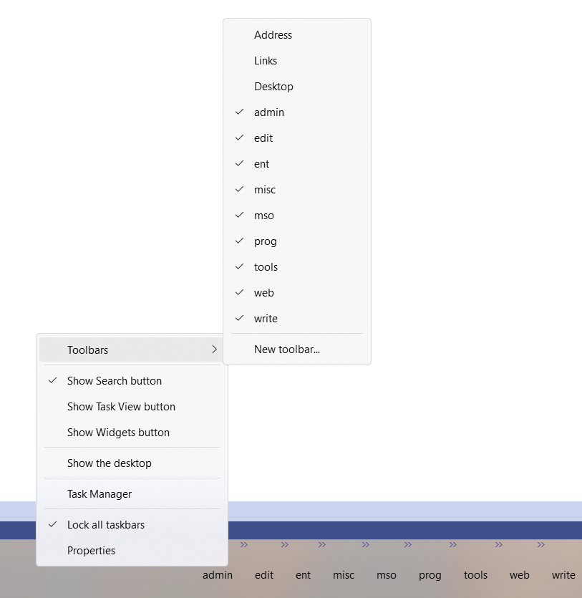Viewport: 582px width, 598px height.
Task: Click the edit label on taskbar
Action: pos(264,575)
